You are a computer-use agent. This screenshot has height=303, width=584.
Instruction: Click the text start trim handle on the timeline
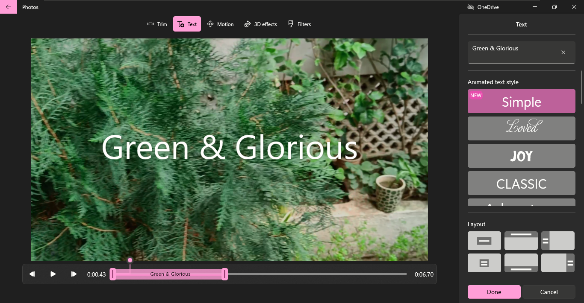[x=113, y=274]
